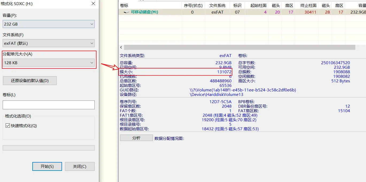Viewport: 366px width, 182px height.
Task: Sort by the 文件系统 column header
Action: [217, 5]
